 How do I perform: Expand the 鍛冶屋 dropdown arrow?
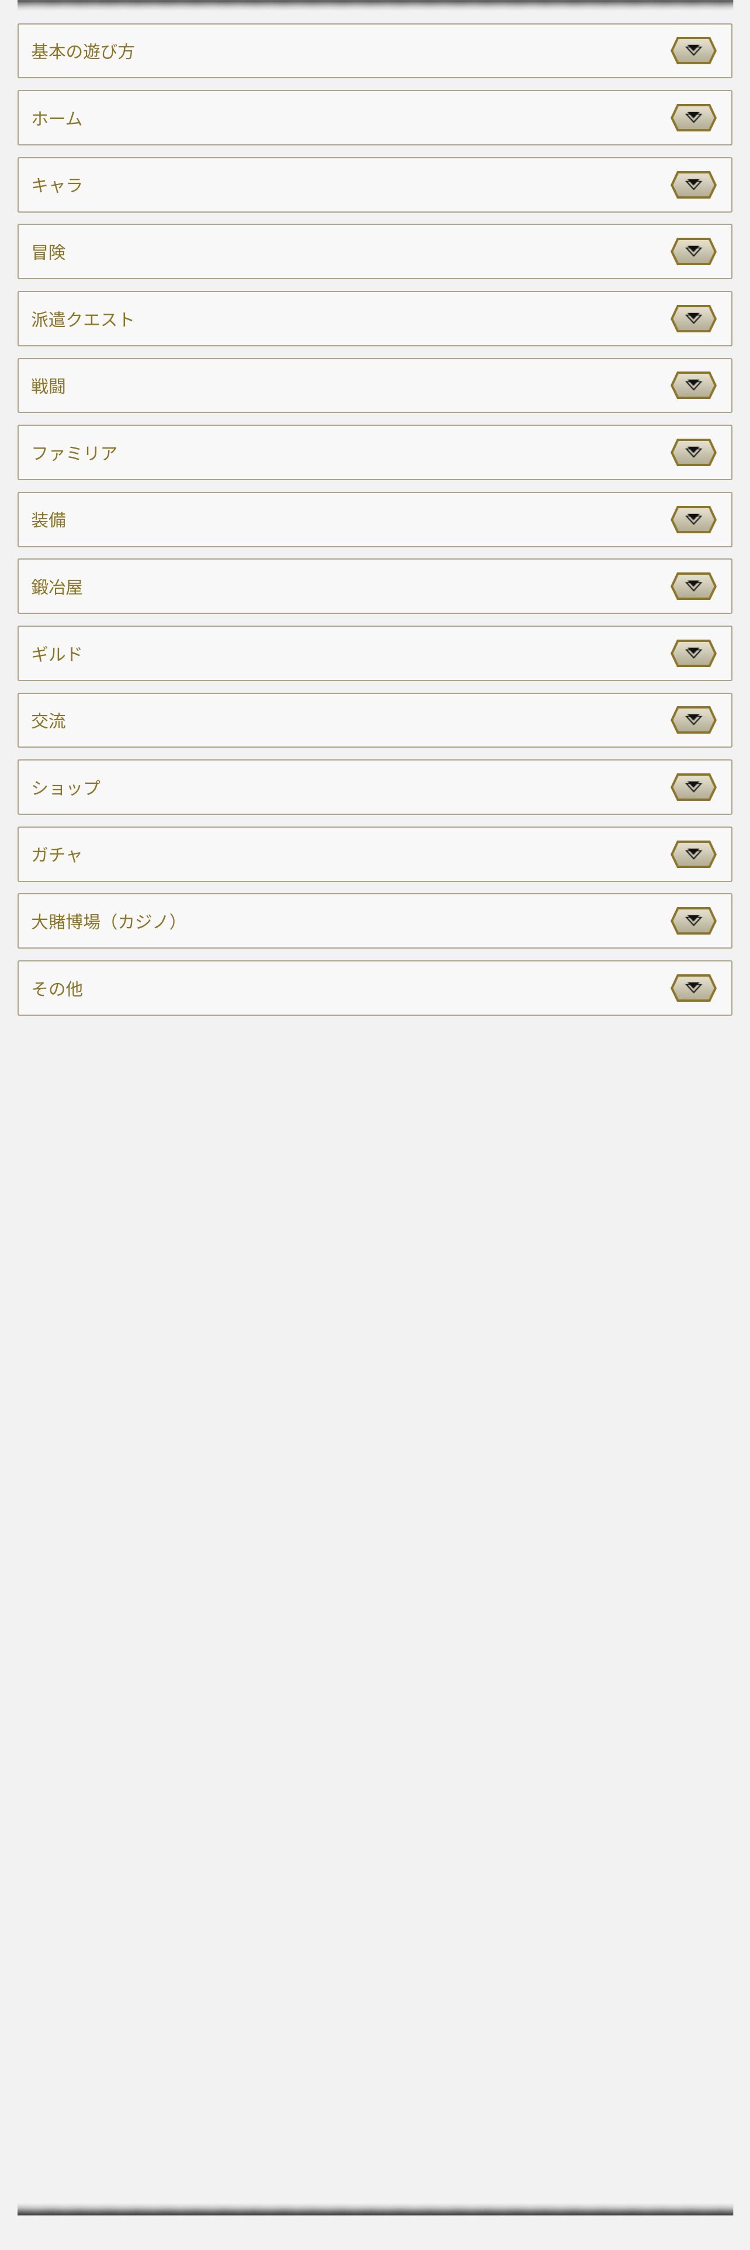pyautogui.click(x=693, y=586)
